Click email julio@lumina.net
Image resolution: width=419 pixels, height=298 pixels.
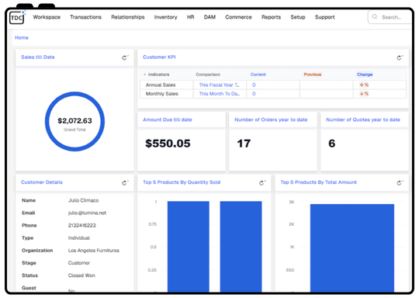pos(87,213)
